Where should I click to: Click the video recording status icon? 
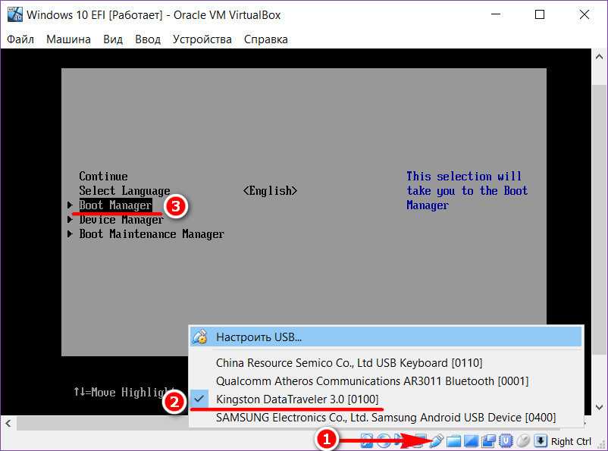point(488,441)
